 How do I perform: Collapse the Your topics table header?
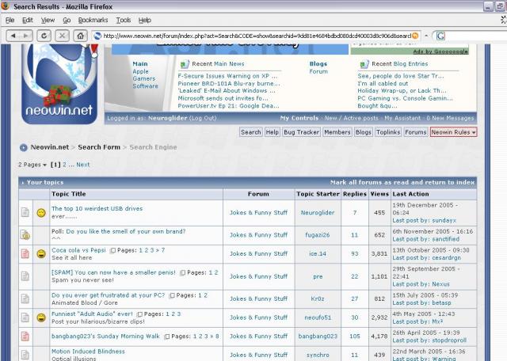point(23,183)
